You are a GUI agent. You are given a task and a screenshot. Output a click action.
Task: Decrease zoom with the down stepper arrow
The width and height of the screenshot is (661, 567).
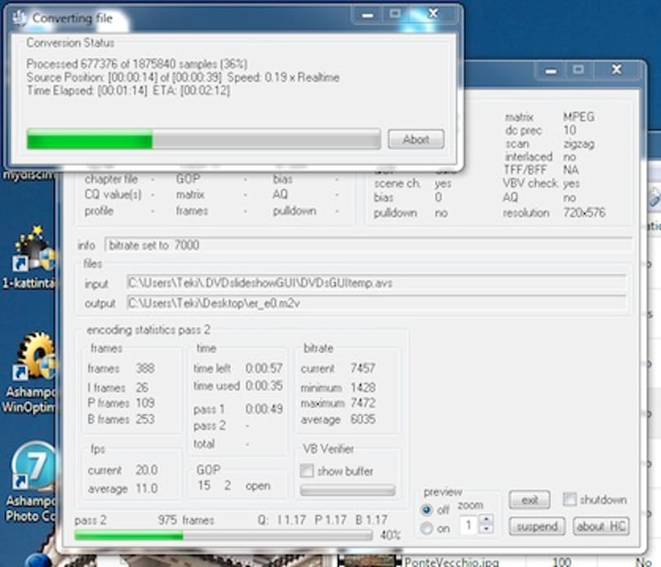coord(486,529)
